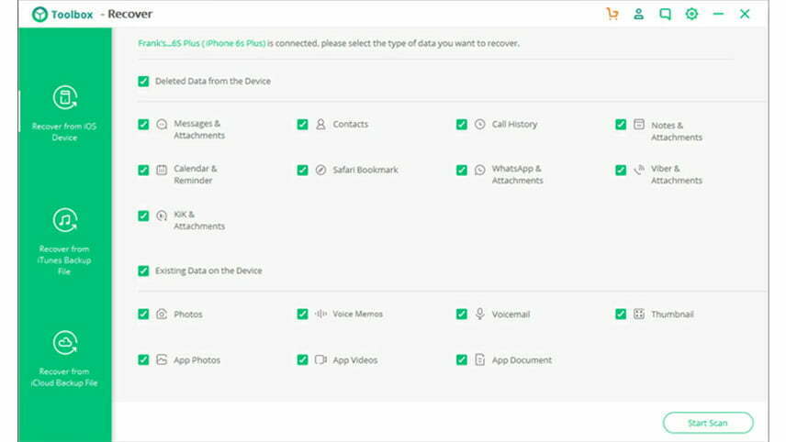
Task: Toggle the Contacts checkbox
Action: click(x=302, y=124)
